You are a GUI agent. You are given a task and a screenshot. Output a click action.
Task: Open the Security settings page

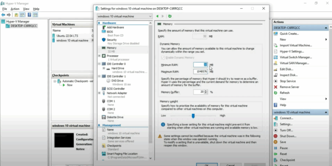pos(112,40)
